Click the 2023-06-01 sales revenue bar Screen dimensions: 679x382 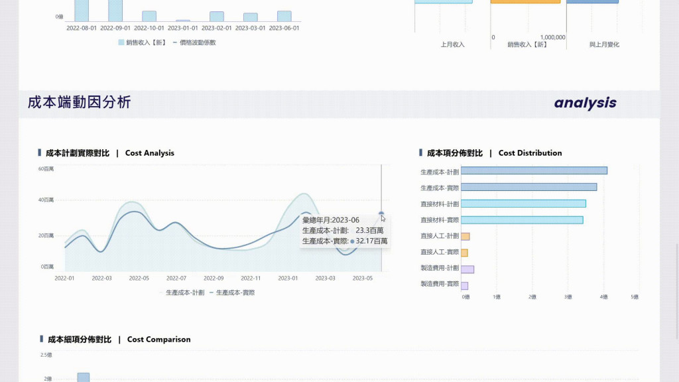pos(284,16)
